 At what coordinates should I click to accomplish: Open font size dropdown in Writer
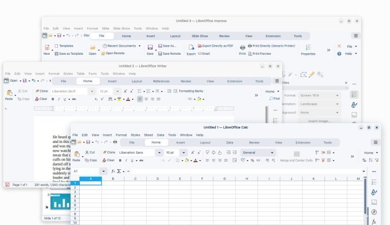(x=117, y=91)
